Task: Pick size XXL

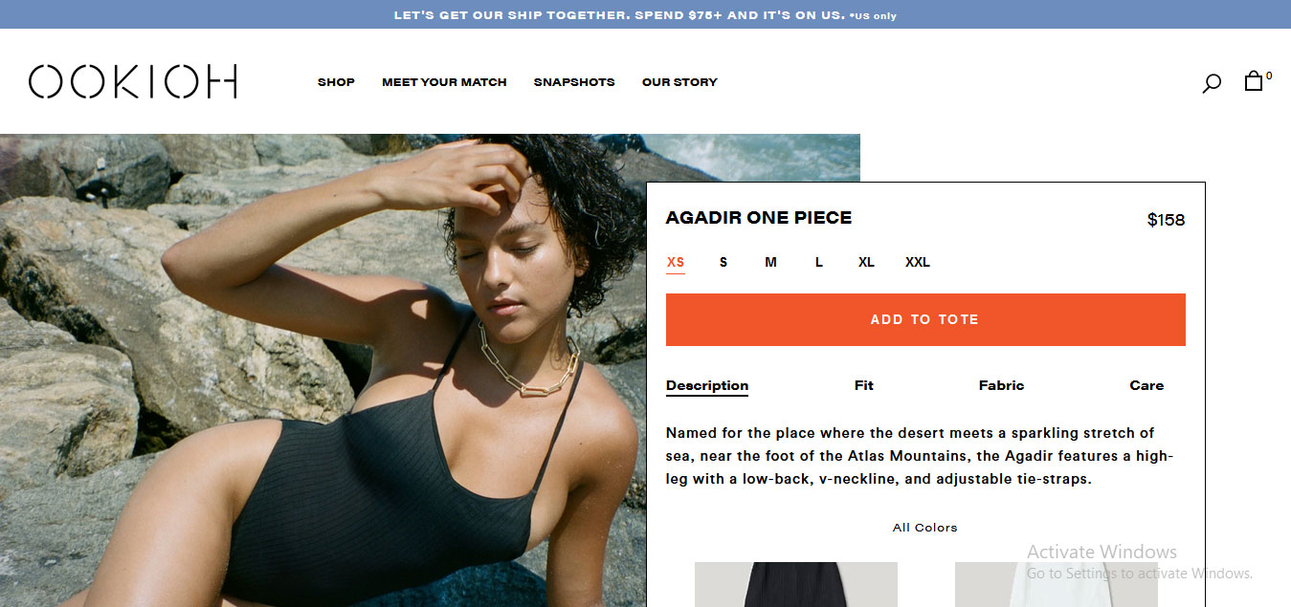Action: (918, 262)
